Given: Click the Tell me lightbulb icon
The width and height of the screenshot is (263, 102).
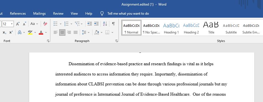Looking at the screenshot, I should 102,14.
